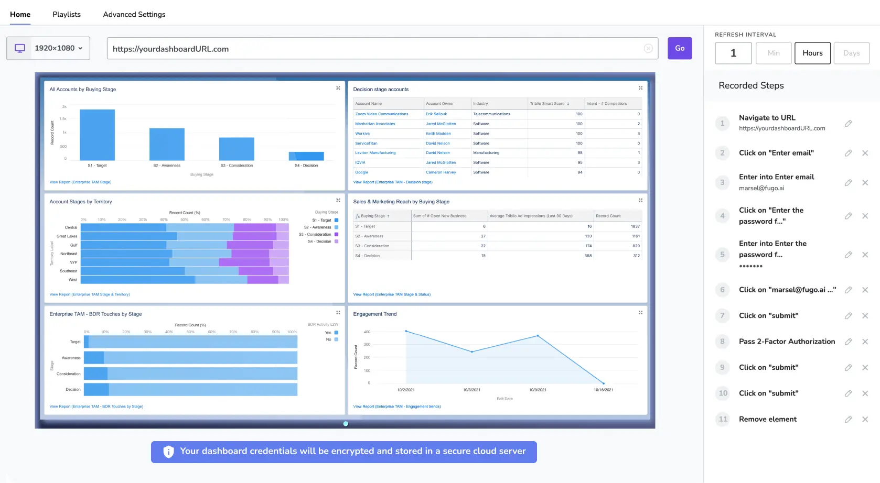
Task: Delete the Click on "Enter email" step
Action: [865, 153]
